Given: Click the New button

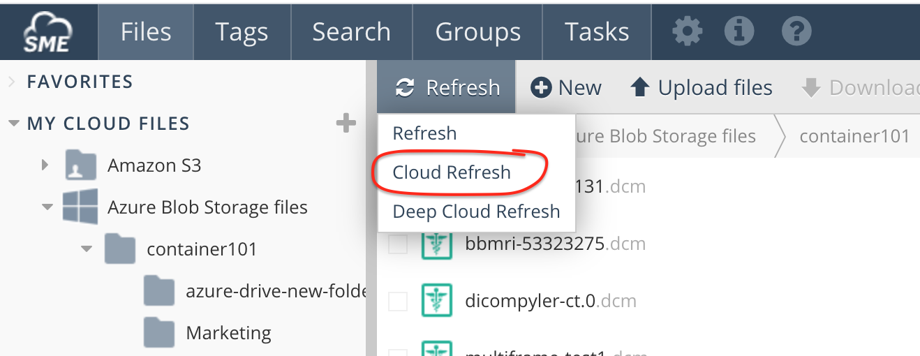Looking at the screenshot, I should coord(566,88).
